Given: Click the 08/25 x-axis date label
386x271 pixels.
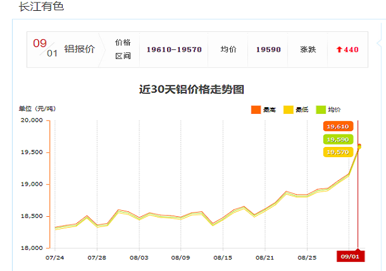Looking at the screenshot, I should tap(307, 257).
